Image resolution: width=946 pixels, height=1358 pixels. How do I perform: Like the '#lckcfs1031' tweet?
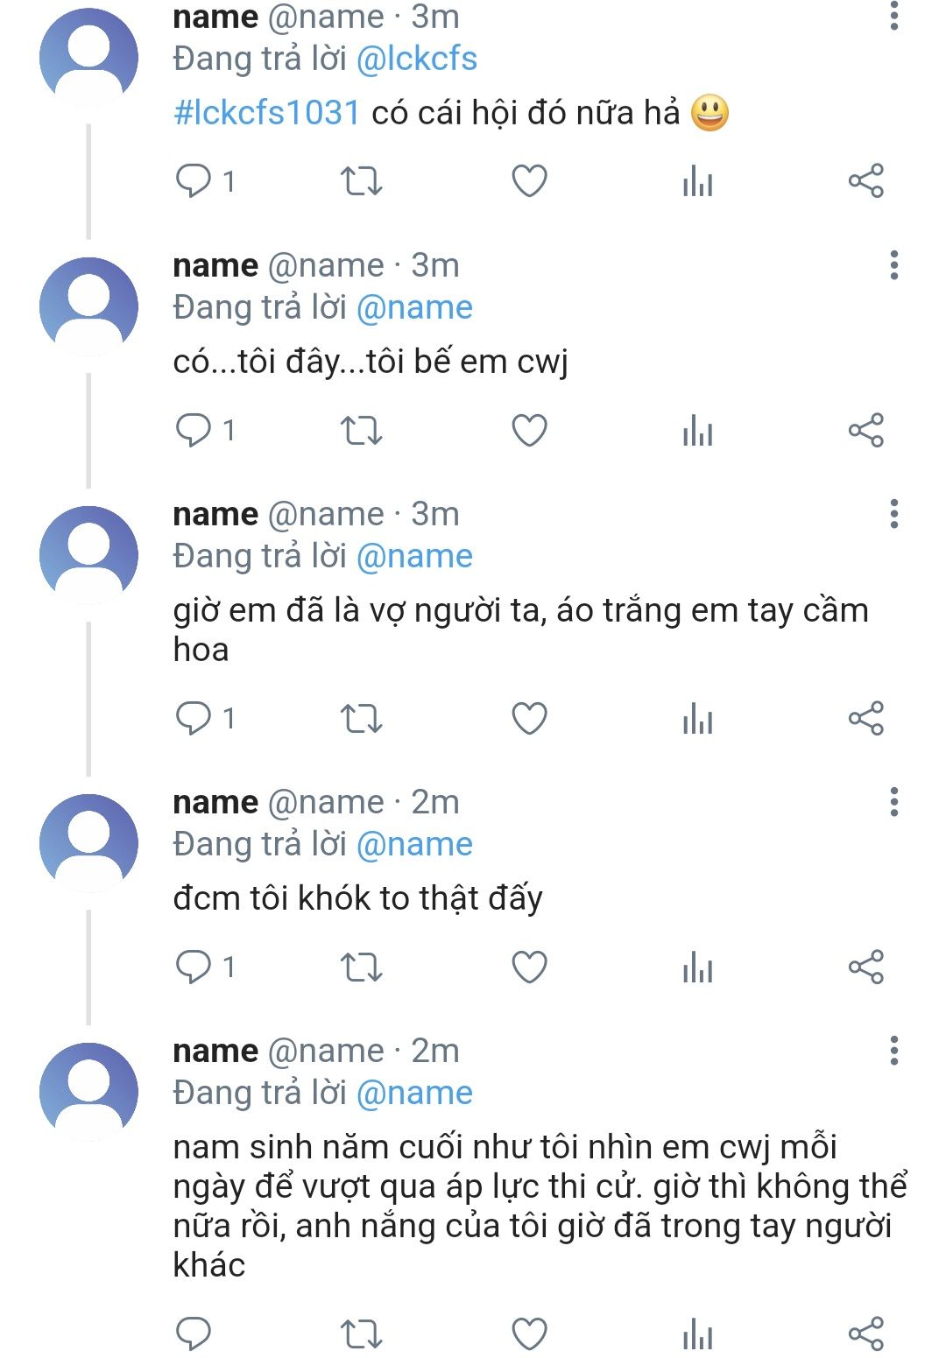click(529, 181)
